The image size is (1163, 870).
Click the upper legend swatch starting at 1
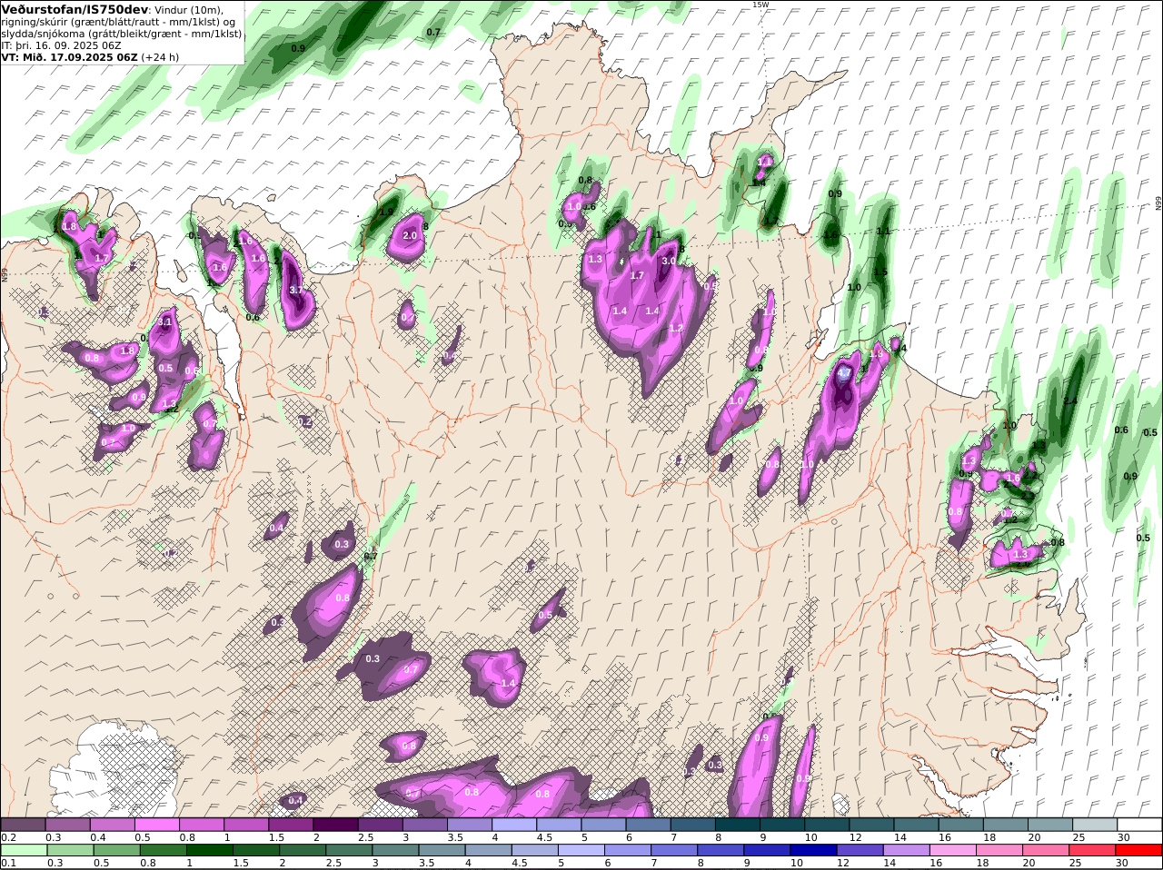tap(245, 825)
